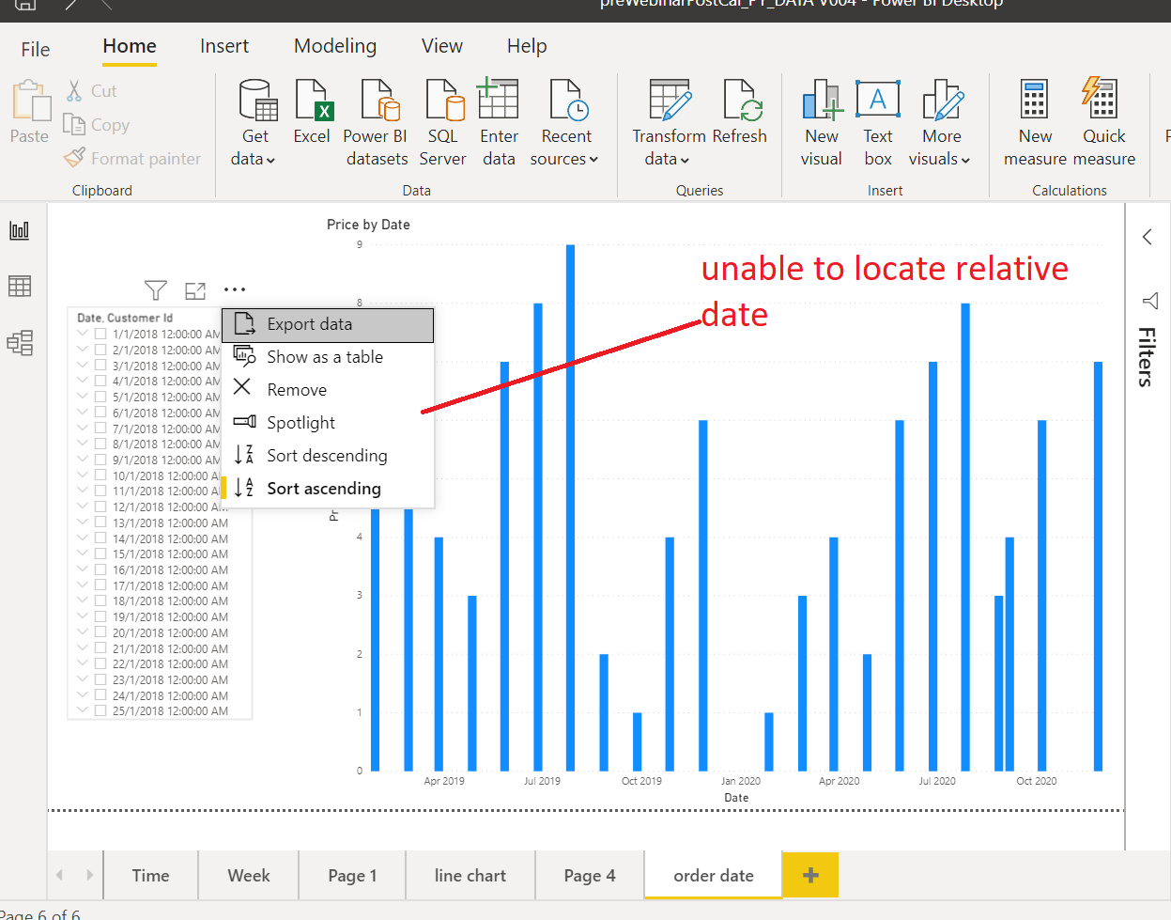Choose Show as a table

[328, 357]
